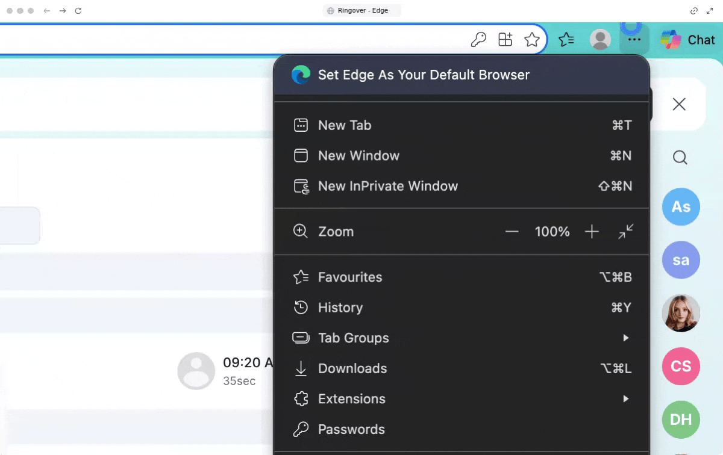The height and width of the screenshot is (455, 723).
Task: Open the Settings and more ellipsis menu
Action: pyautogui.click(x=633, y=40)
